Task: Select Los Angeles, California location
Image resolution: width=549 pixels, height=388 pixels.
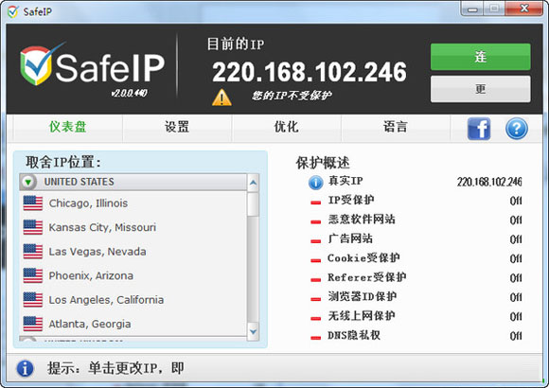Action: [133, 300]
